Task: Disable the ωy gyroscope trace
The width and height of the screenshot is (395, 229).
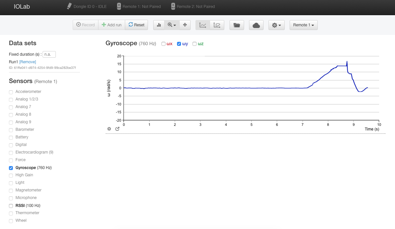Action: (179, 44)
